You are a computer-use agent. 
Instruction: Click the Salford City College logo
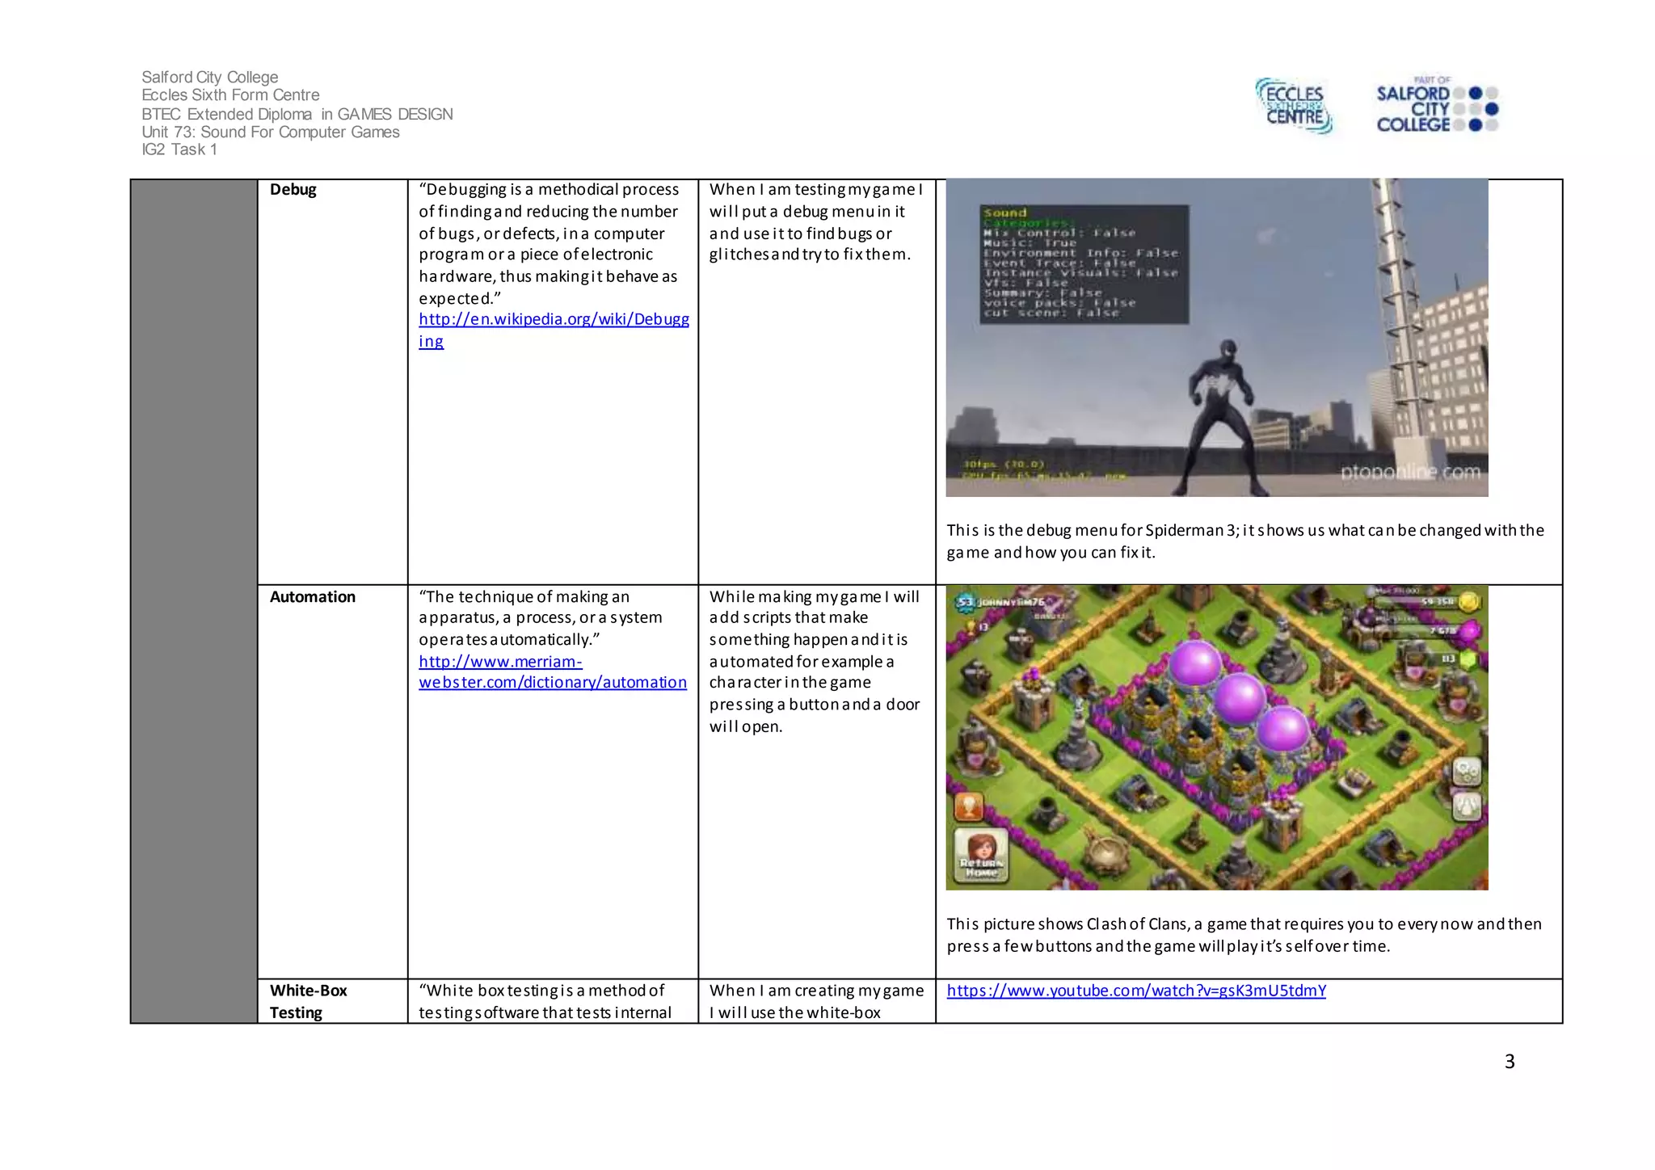point(1436,106)
